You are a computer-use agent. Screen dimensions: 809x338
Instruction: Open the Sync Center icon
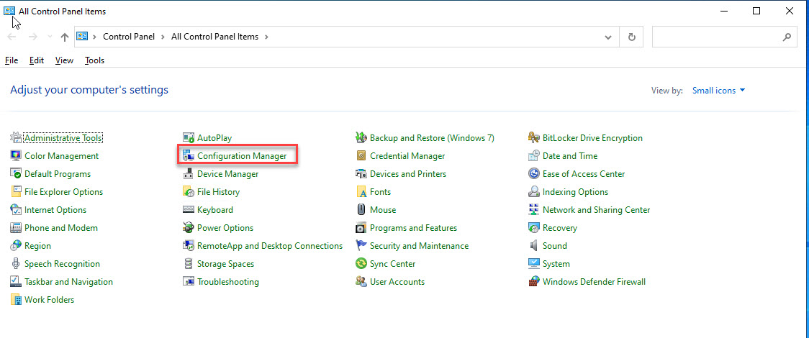tap(361, 264)
